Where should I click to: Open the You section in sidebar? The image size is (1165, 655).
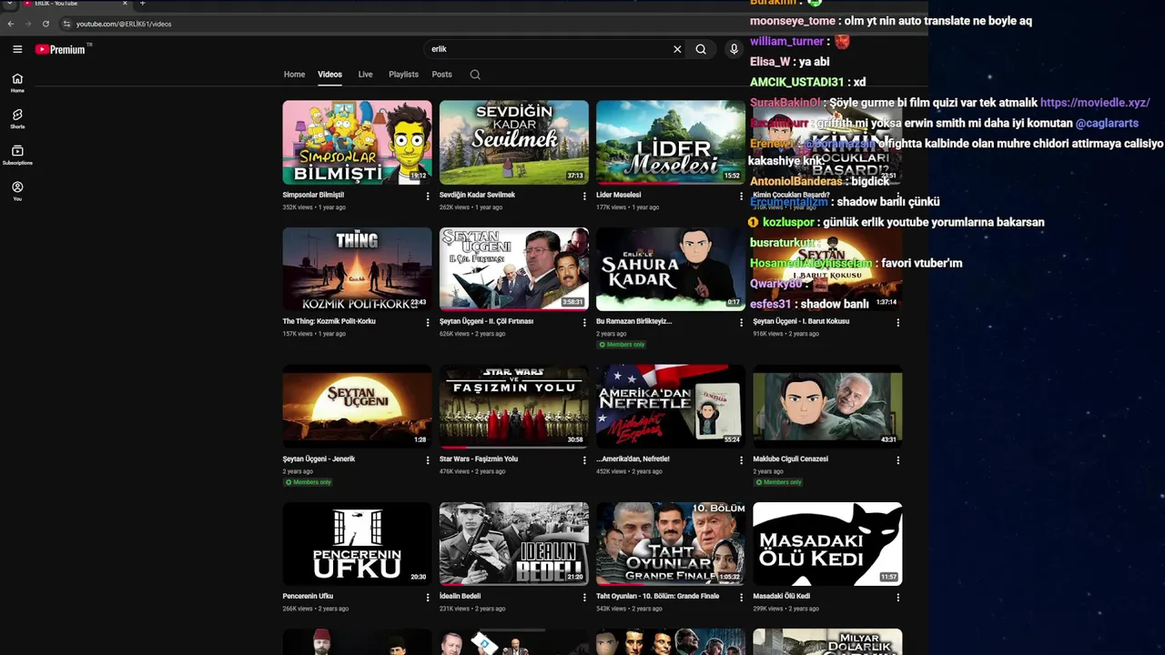click(x=17, y=191)
